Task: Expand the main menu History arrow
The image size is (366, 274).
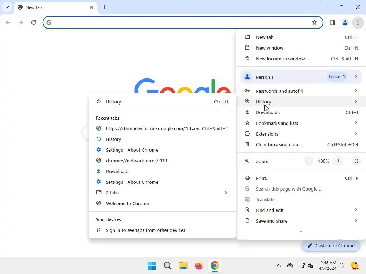Action: click(x=356, y=101)
